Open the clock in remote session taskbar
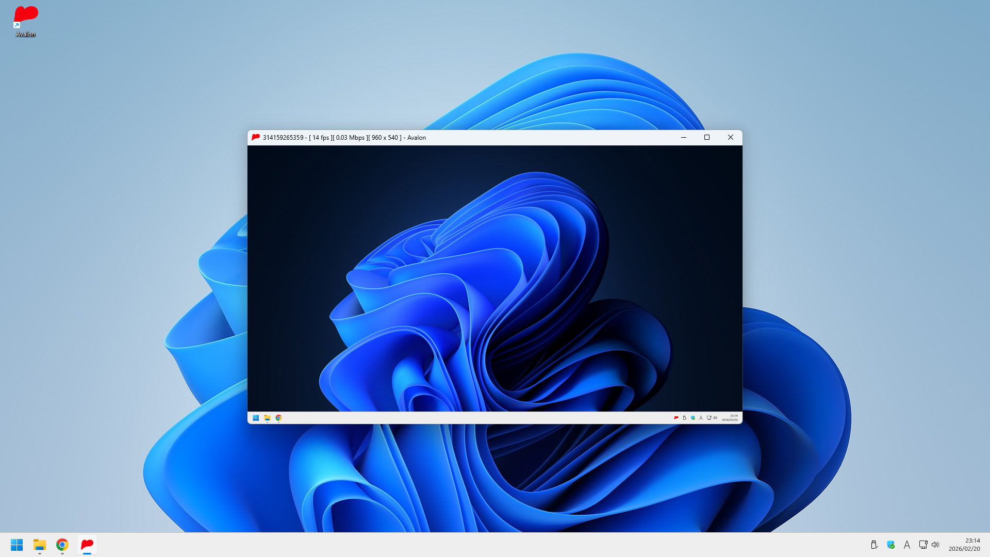990x557 pixels. click(x=730, y=418)
